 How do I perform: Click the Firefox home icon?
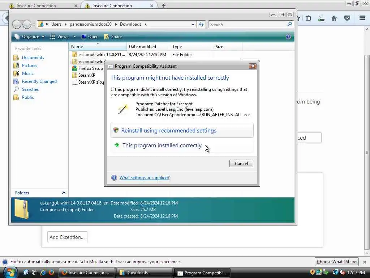[334, 18]
